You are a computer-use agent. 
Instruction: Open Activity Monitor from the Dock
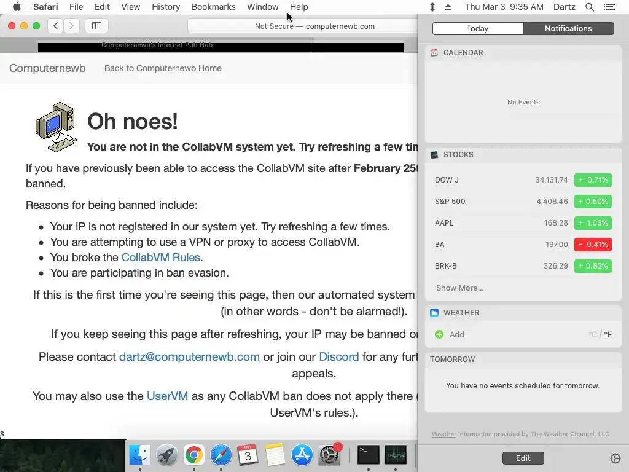point(396,455)
